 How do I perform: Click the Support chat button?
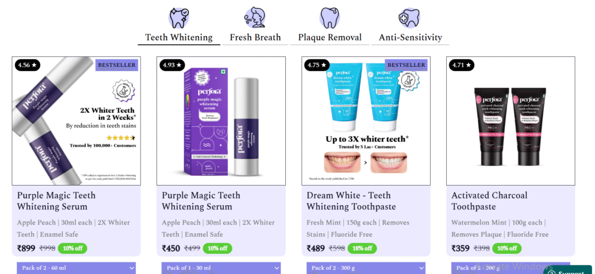tap(569, 270)
